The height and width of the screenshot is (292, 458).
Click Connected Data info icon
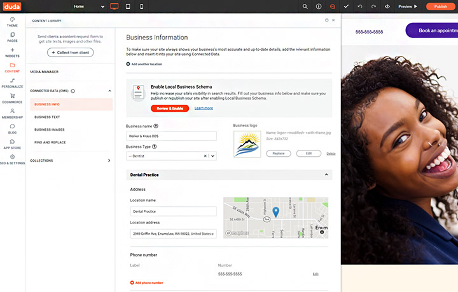[x=73, y=91]
